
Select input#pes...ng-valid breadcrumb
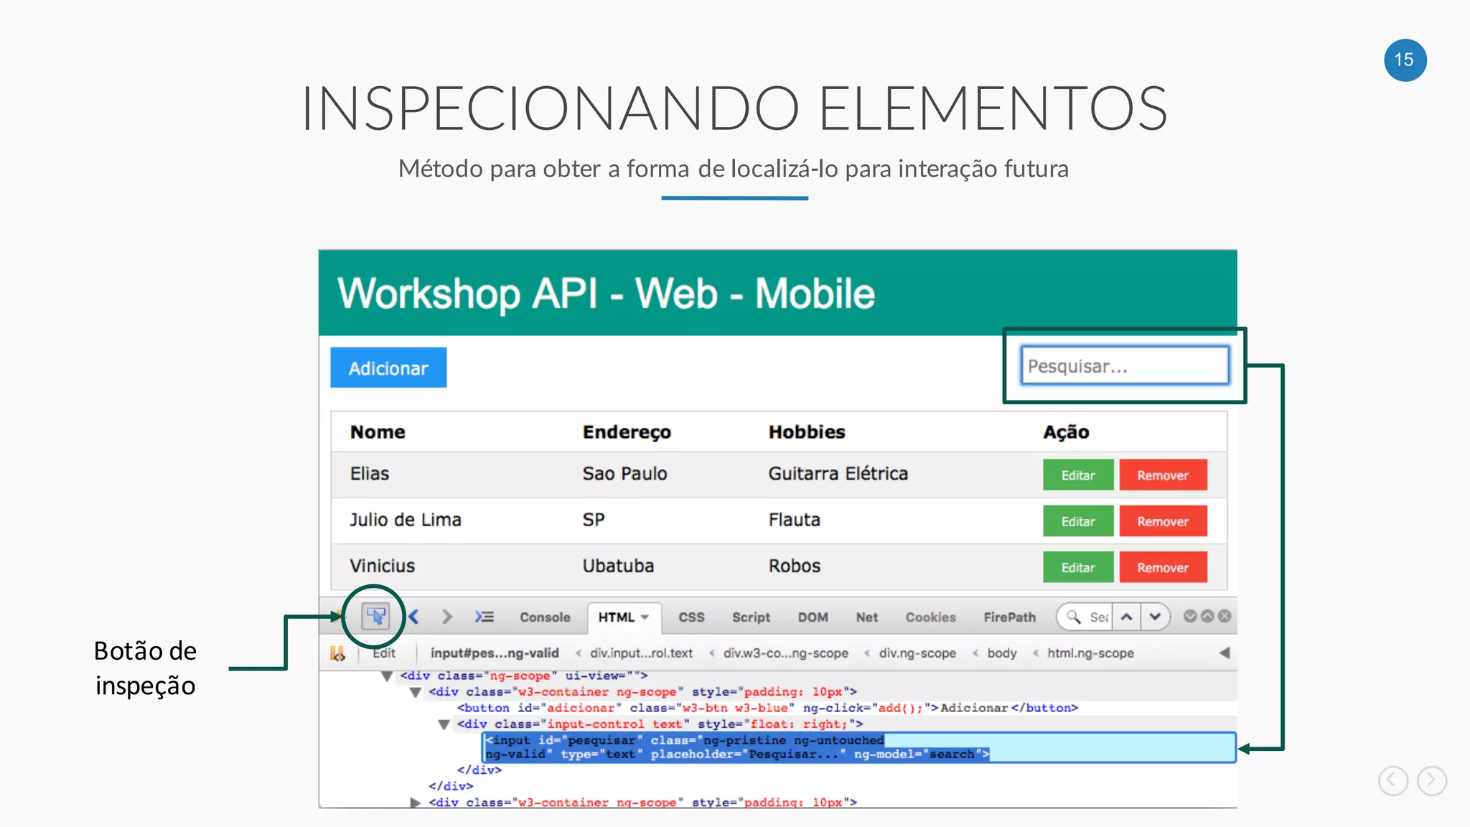pyautogui.click(x=495, y=653)
